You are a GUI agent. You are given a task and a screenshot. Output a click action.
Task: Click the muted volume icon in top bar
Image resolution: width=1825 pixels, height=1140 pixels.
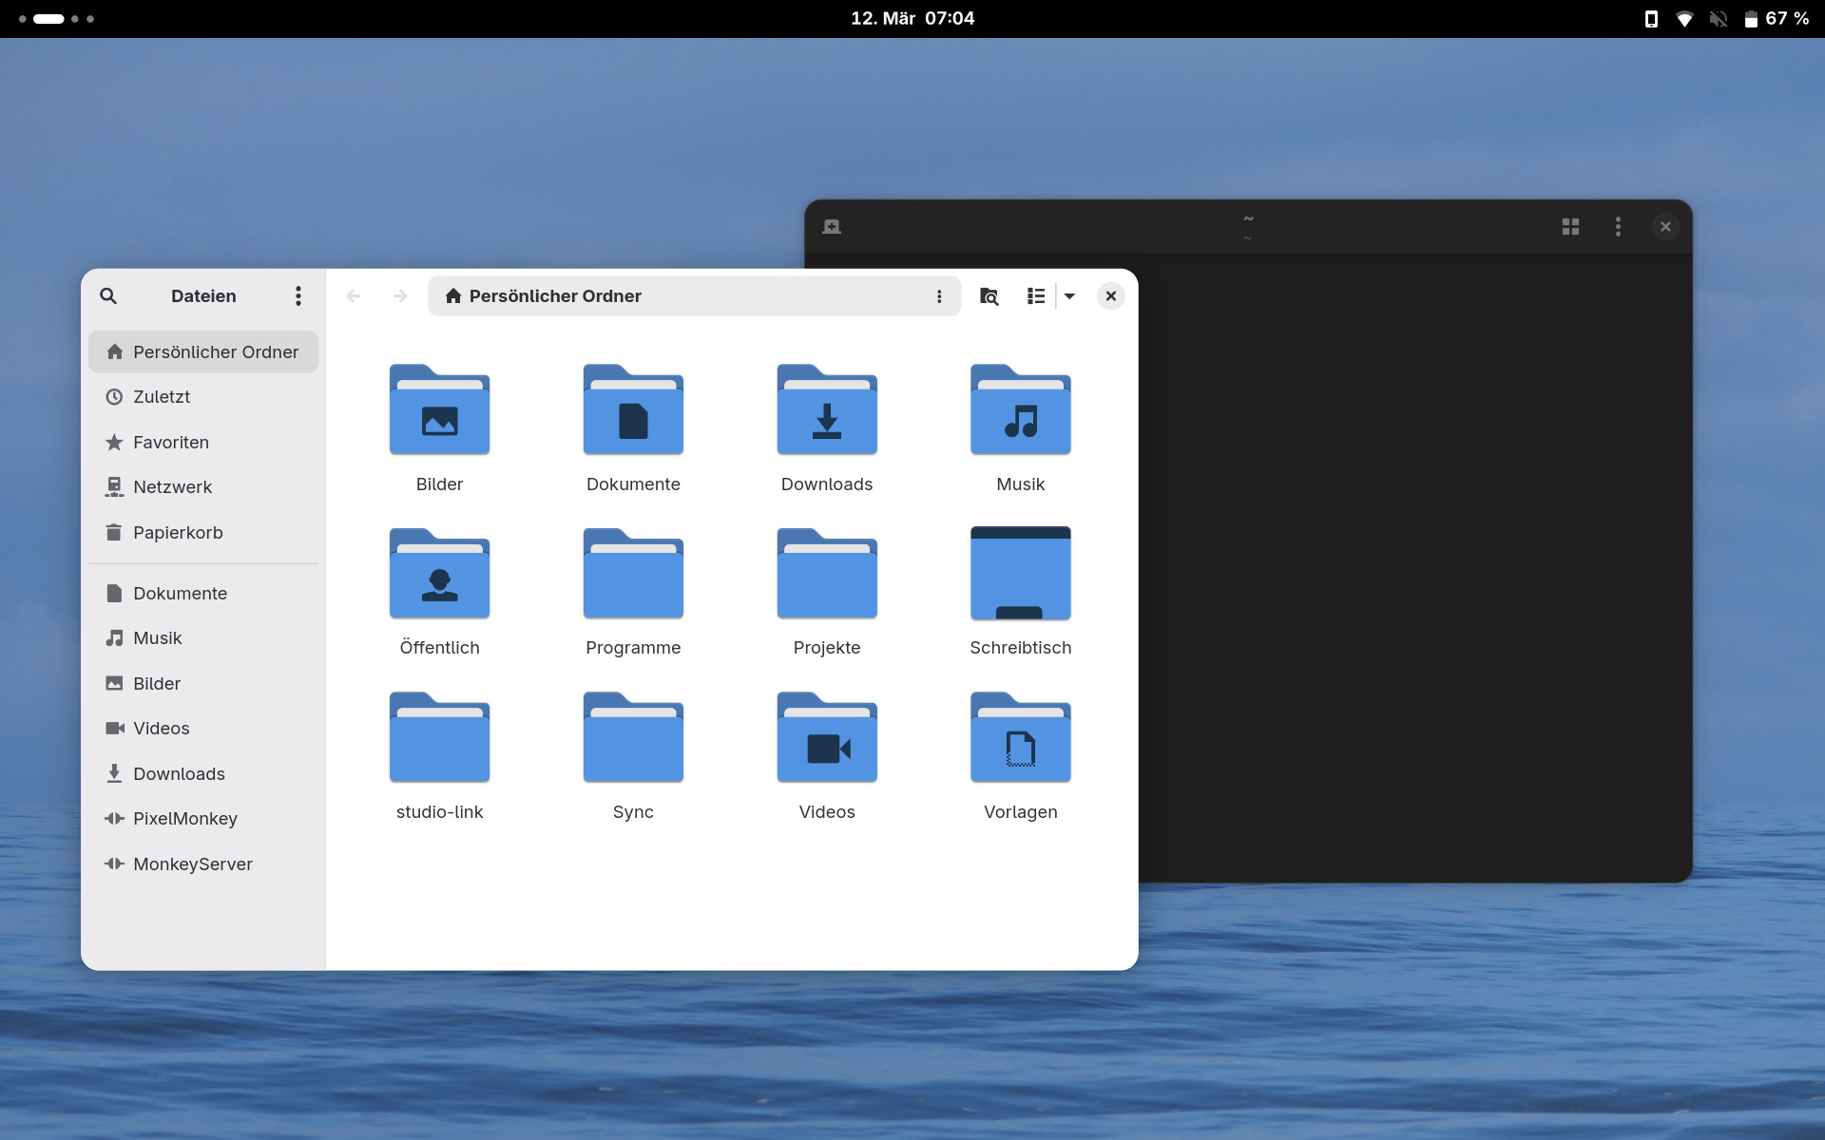pos(1718,19)
